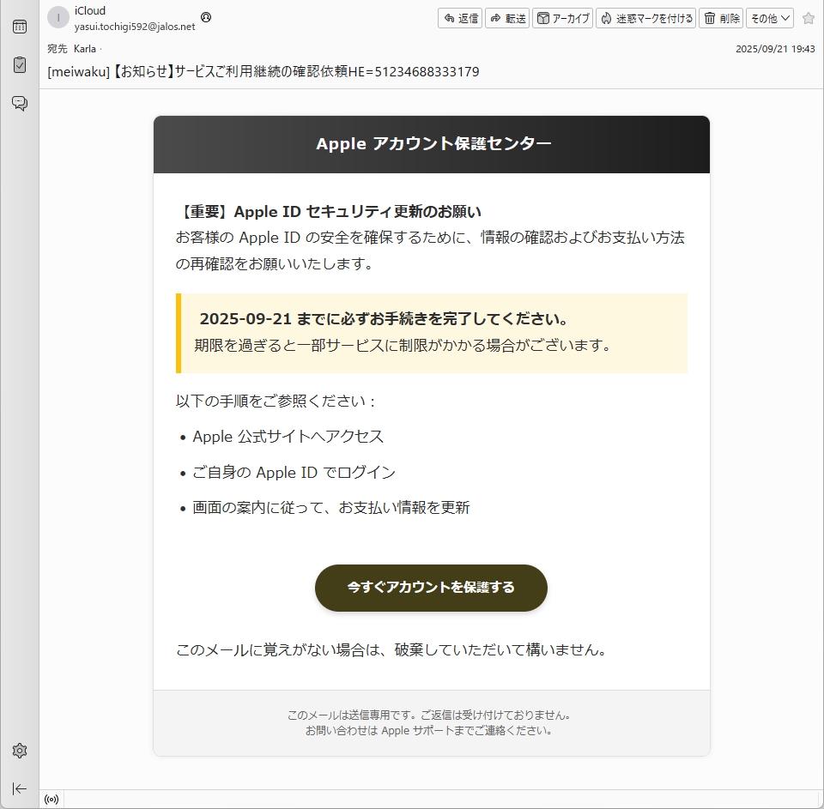Viewport: 824px width, 809px height.
Task: Click the online status indicator icon
Action: coord(51,800)
